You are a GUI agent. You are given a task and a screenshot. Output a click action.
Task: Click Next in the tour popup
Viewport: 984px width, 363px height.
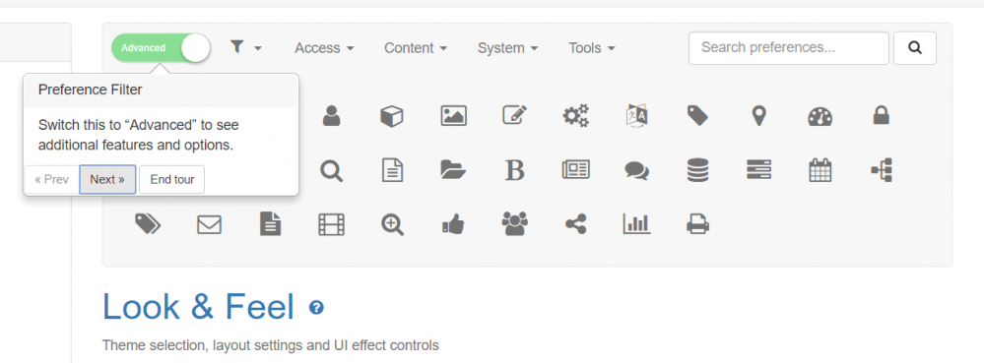coord(107,179)
